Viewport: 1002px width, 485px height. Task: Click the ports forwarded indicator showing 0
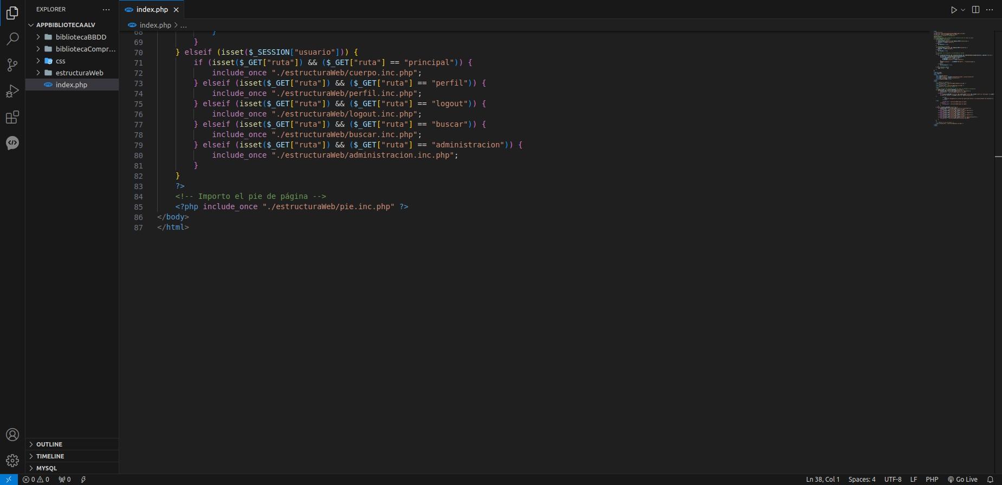pos(64,480)
